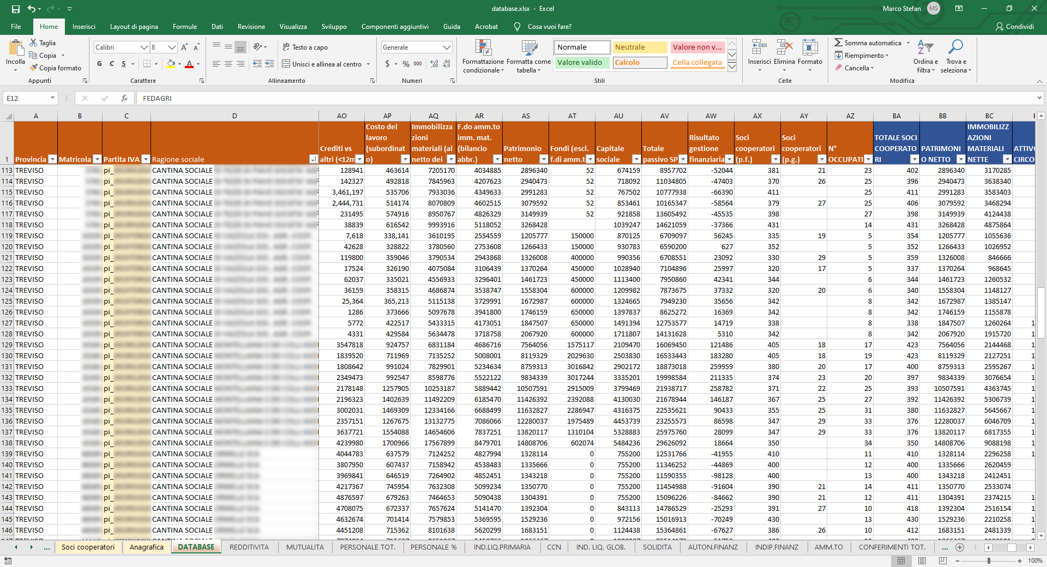Open the font name Calibri dropdown
This screenshot has height=567, width=1047.
point(144,47)
